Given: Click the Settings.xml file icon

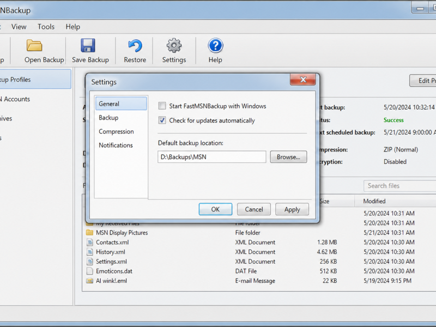Looking at the screenshot, I should (89, 262).
